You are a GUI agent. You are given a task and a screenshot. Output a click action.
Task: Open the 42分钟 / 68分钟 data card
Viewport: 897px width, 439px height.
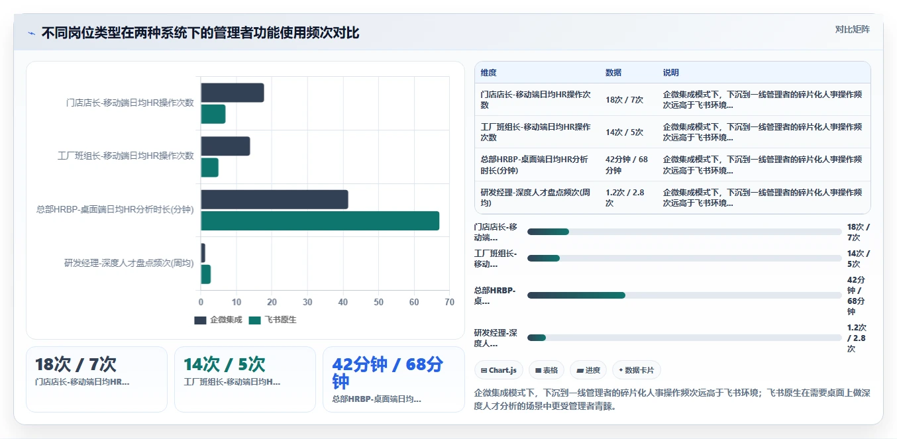[394, 379]
